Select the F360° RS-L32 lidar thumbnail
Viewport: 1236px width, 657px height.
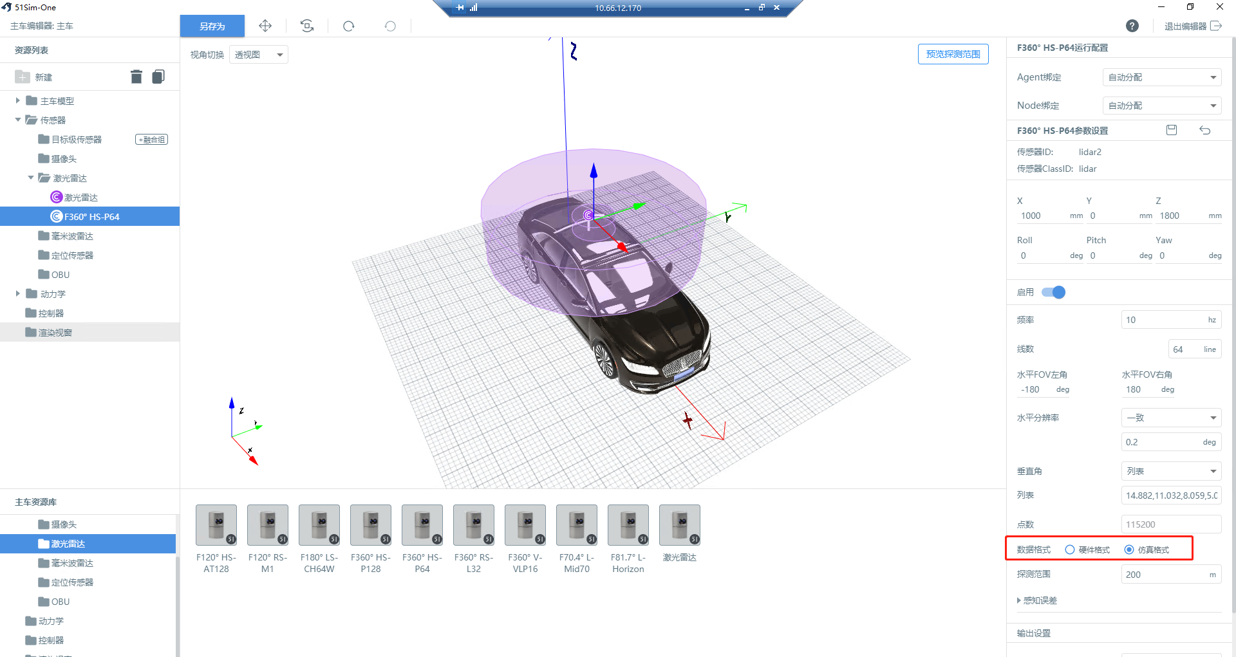click(474, 525)
